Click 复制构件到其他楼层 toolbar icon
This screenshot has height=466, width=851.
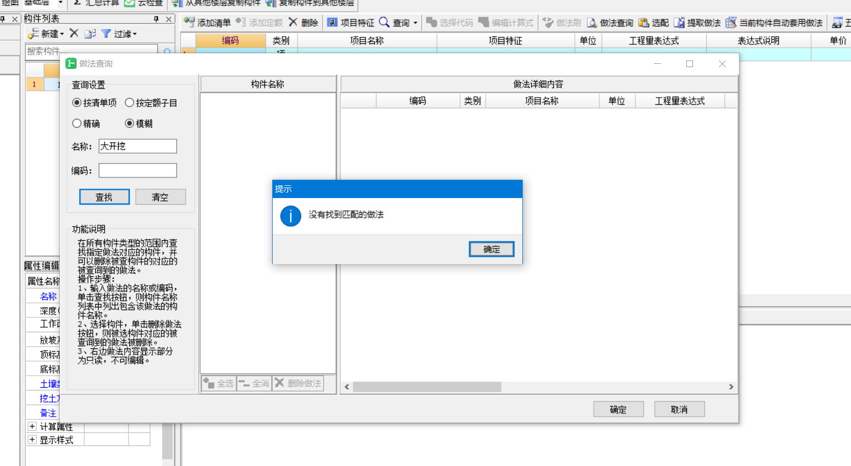pyautogui.click(x=271, y=3)
